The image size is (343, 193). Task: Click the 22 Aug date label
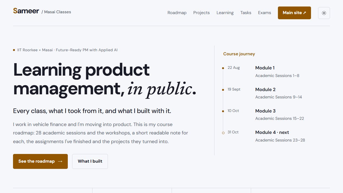(x=233, y=67)
